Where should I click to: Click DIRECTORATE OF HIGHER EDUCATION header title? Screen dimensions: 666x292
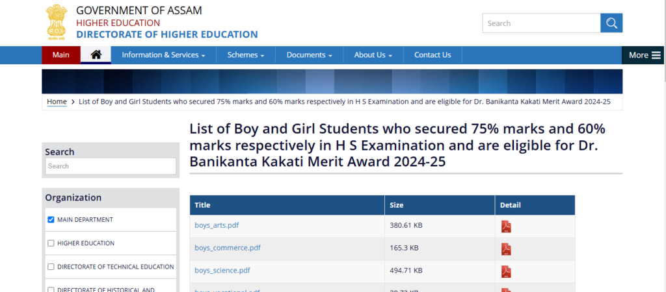(167, 34)
